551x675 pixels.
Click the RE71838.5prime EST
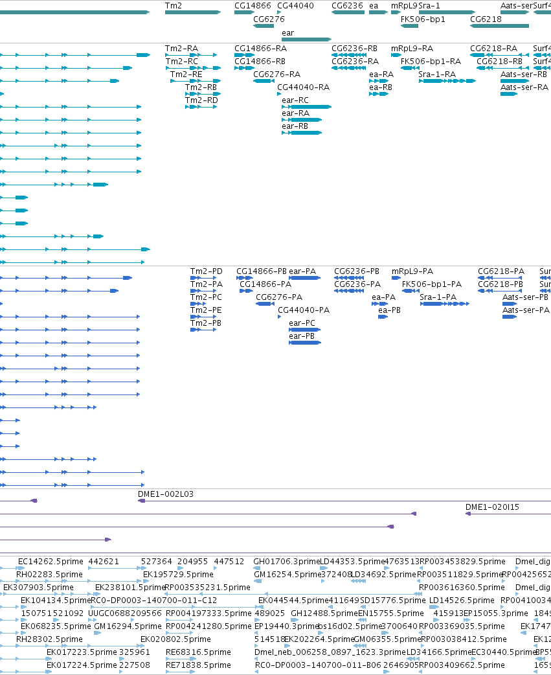point(179,672)
